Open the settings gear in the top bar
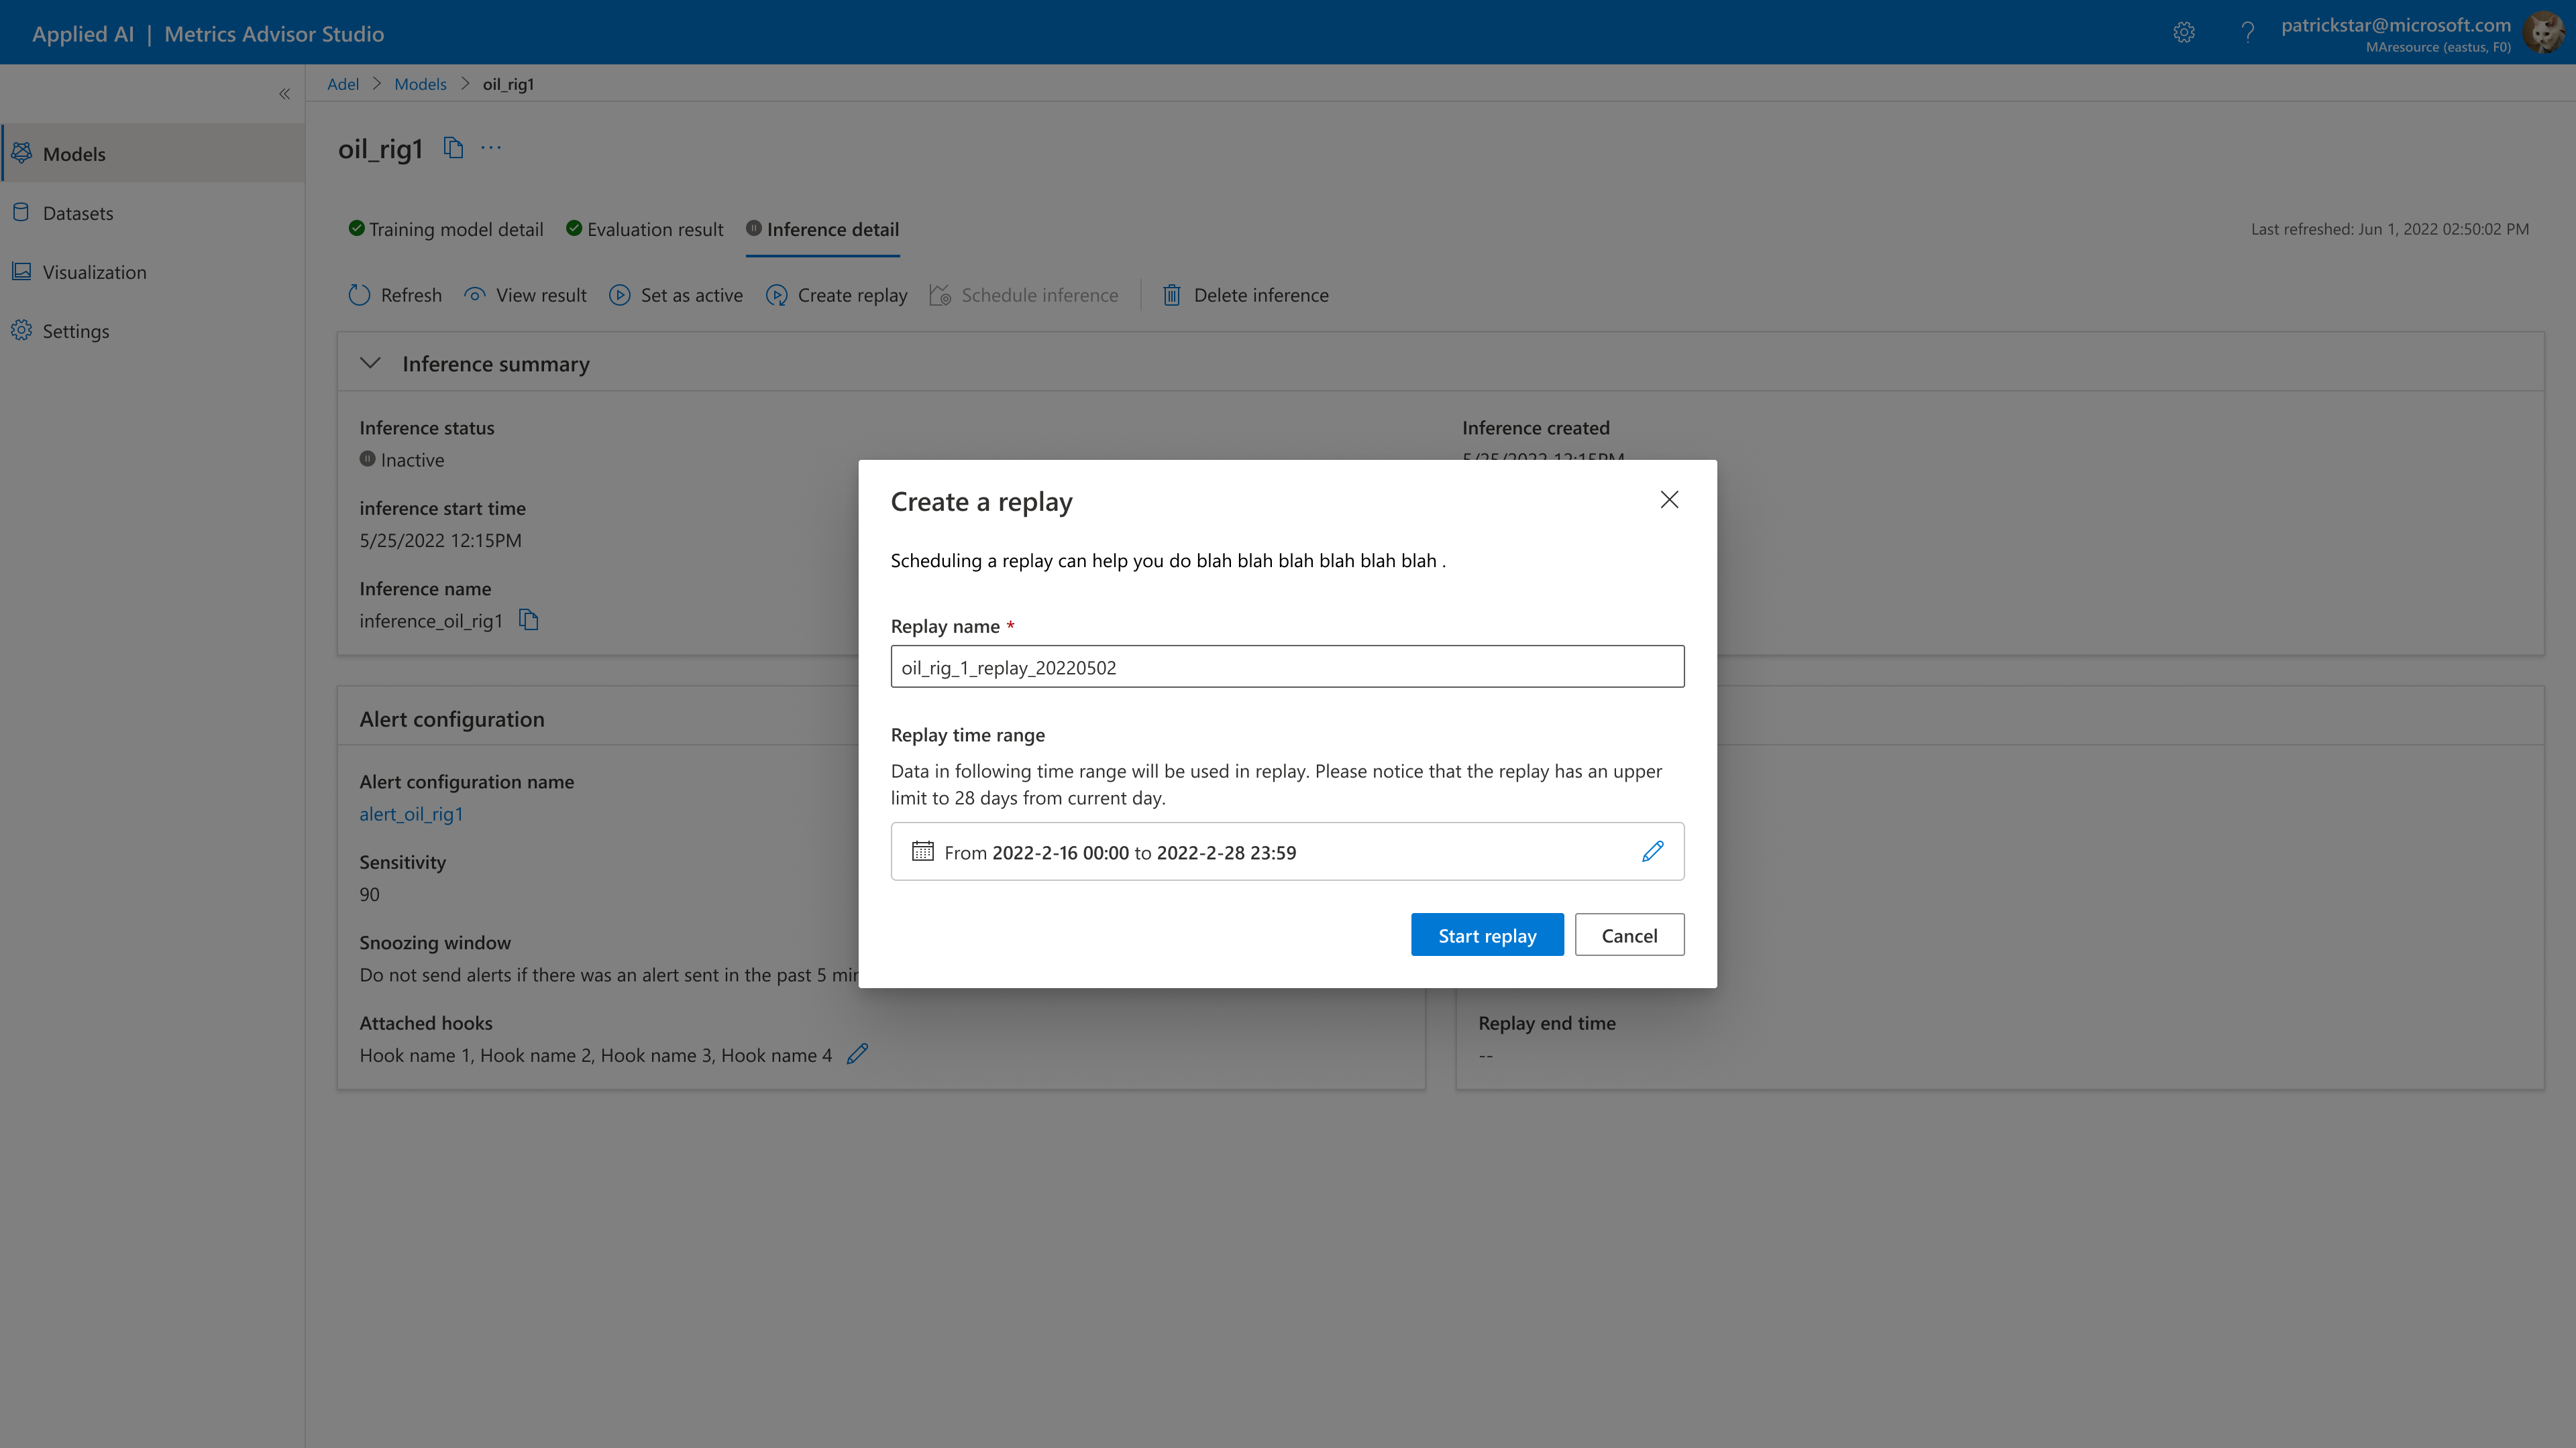This screenshot has width=2576, height=1448. click(x=2184, y=33)
